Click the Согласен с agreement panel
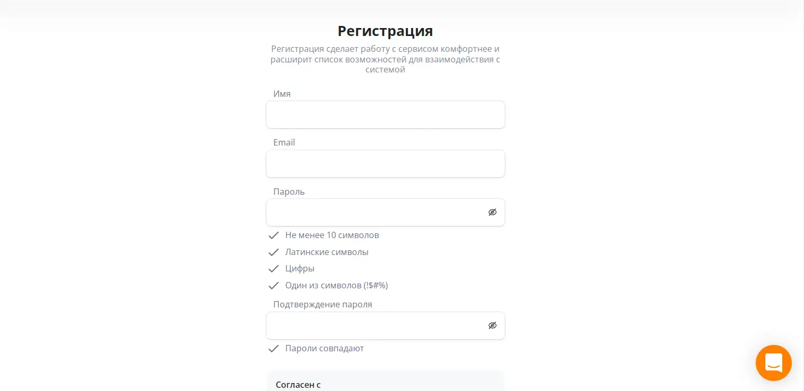The image size is (804, 391). click(x=386, y=381)
